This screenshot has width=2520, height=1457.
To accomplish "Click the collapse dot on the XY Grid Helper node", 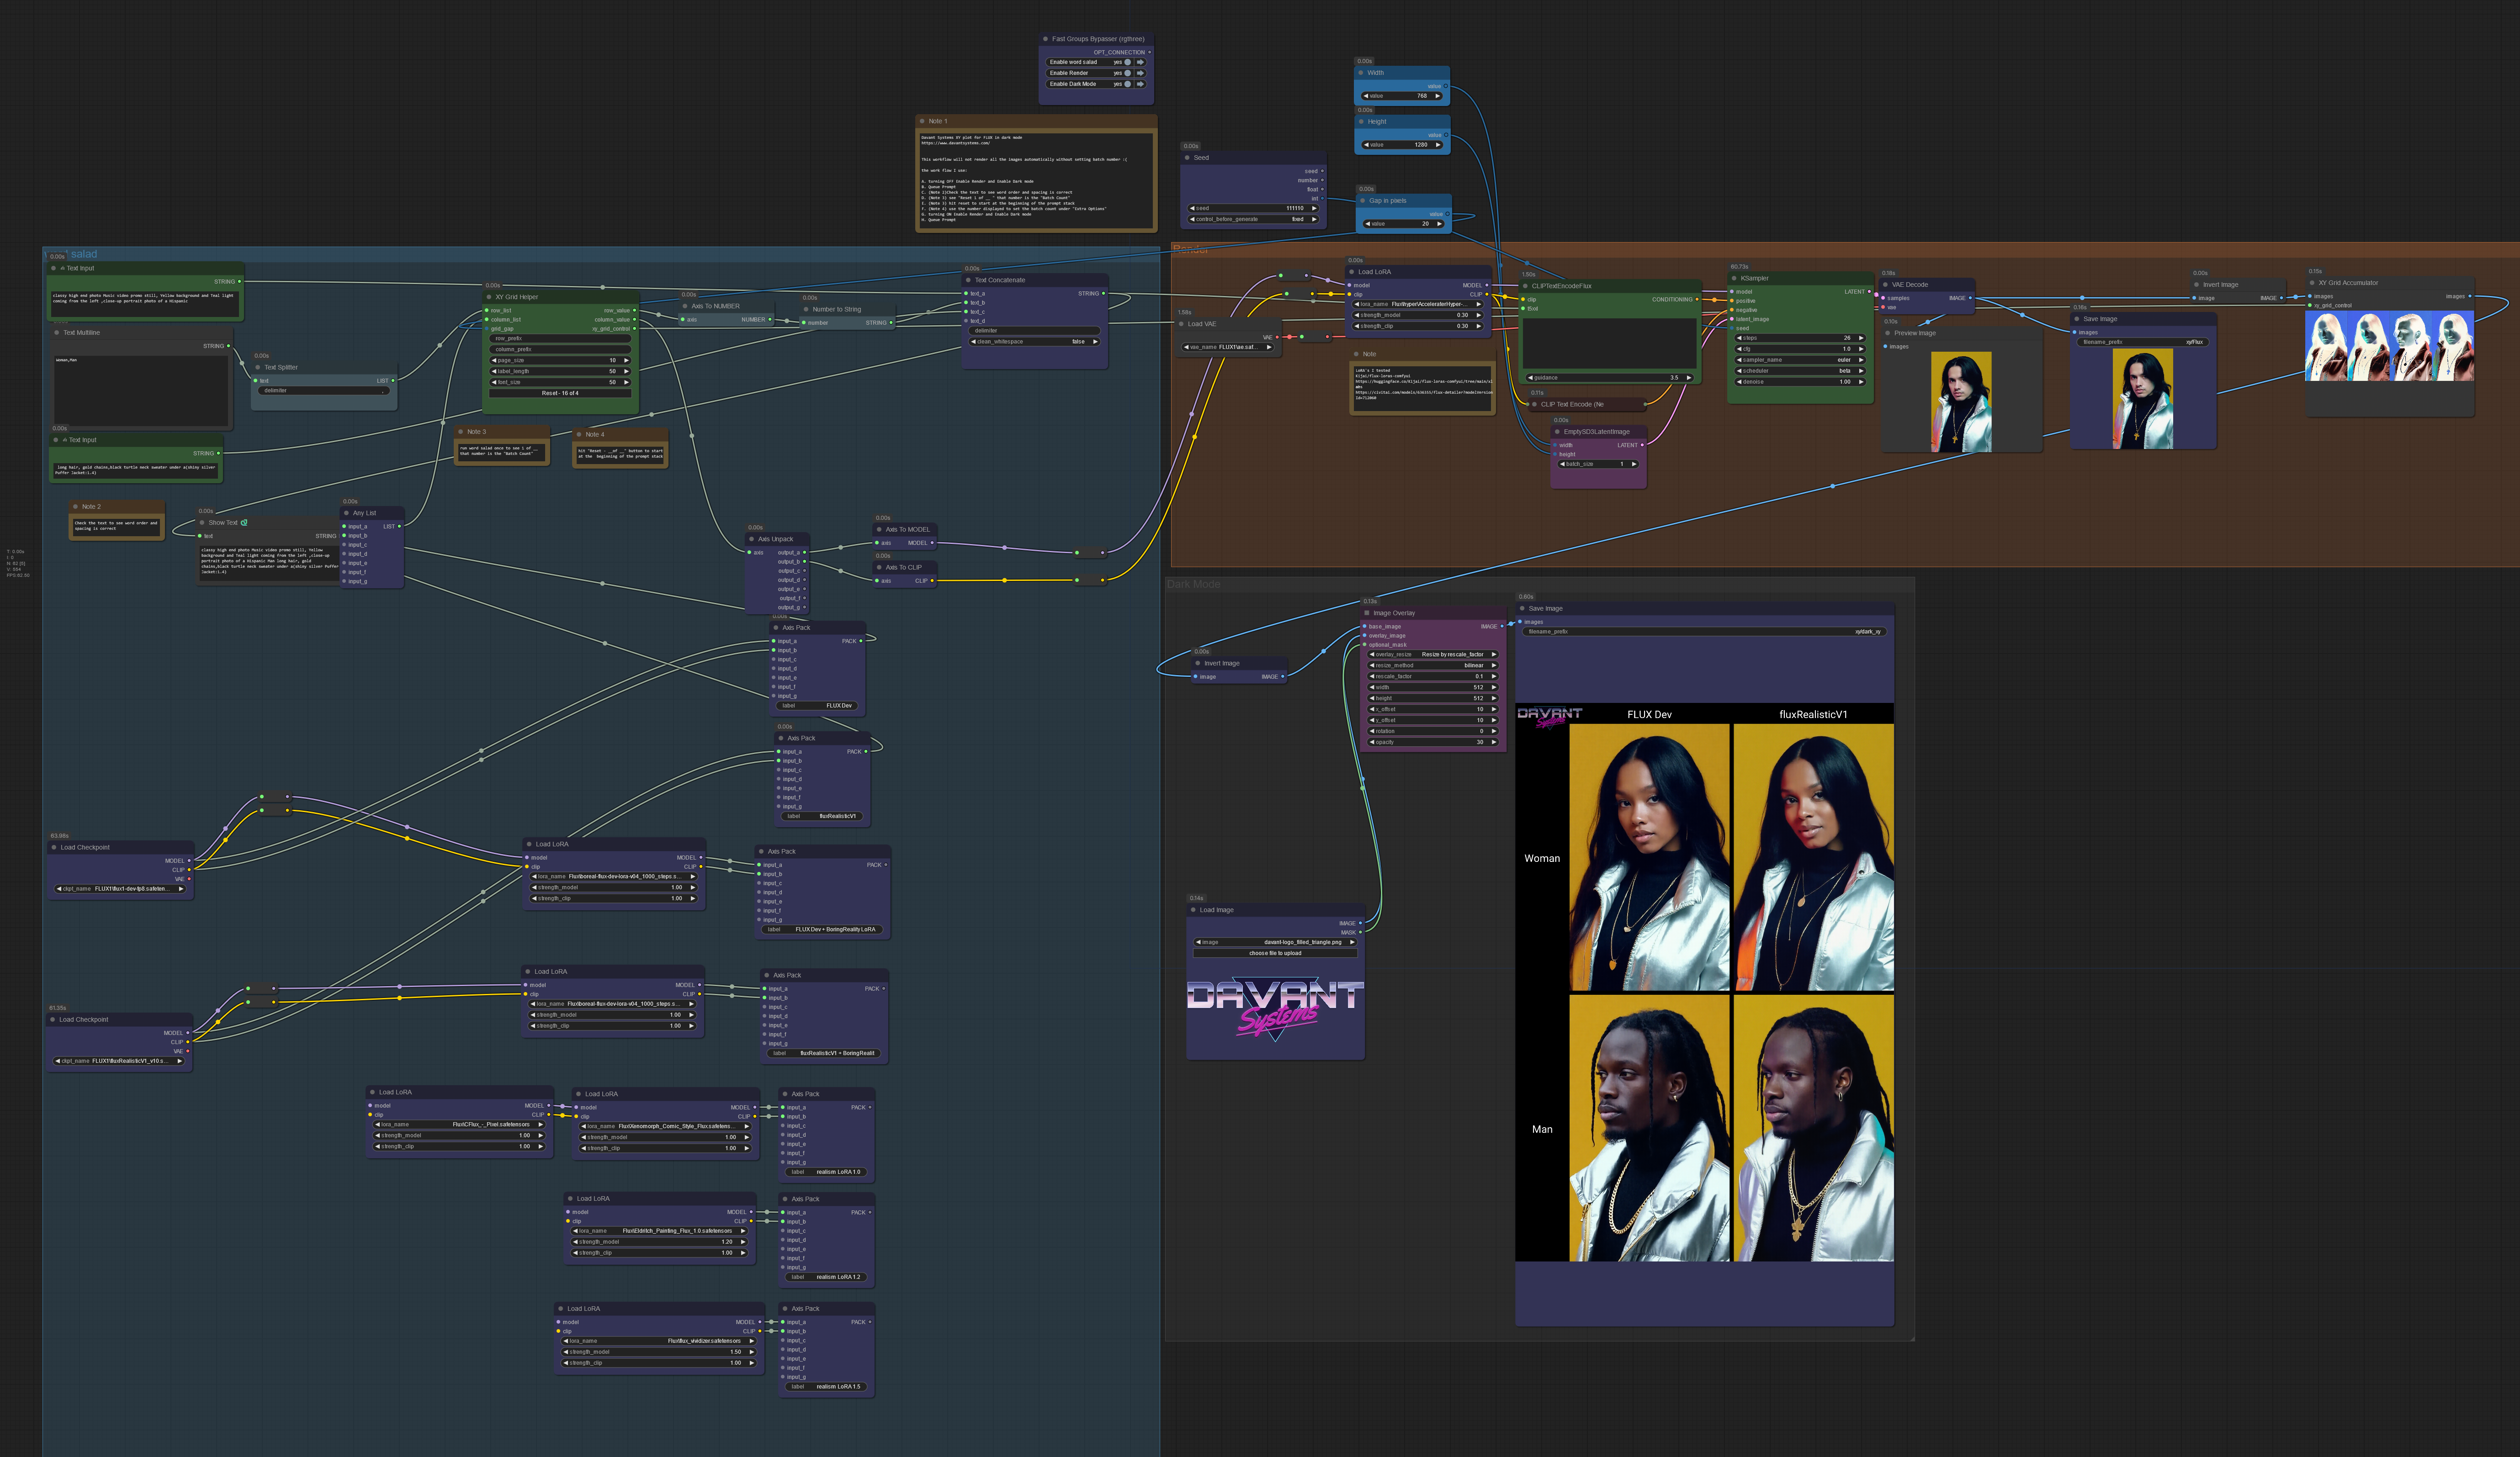I will coord(489,297).
